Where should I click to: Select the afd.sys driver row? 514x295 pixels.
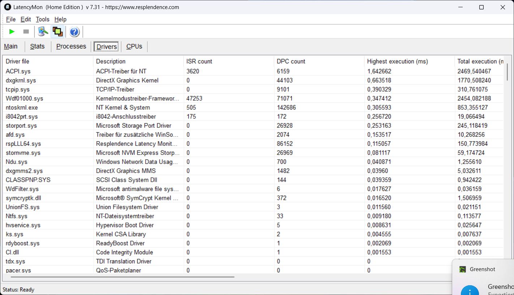253,135
